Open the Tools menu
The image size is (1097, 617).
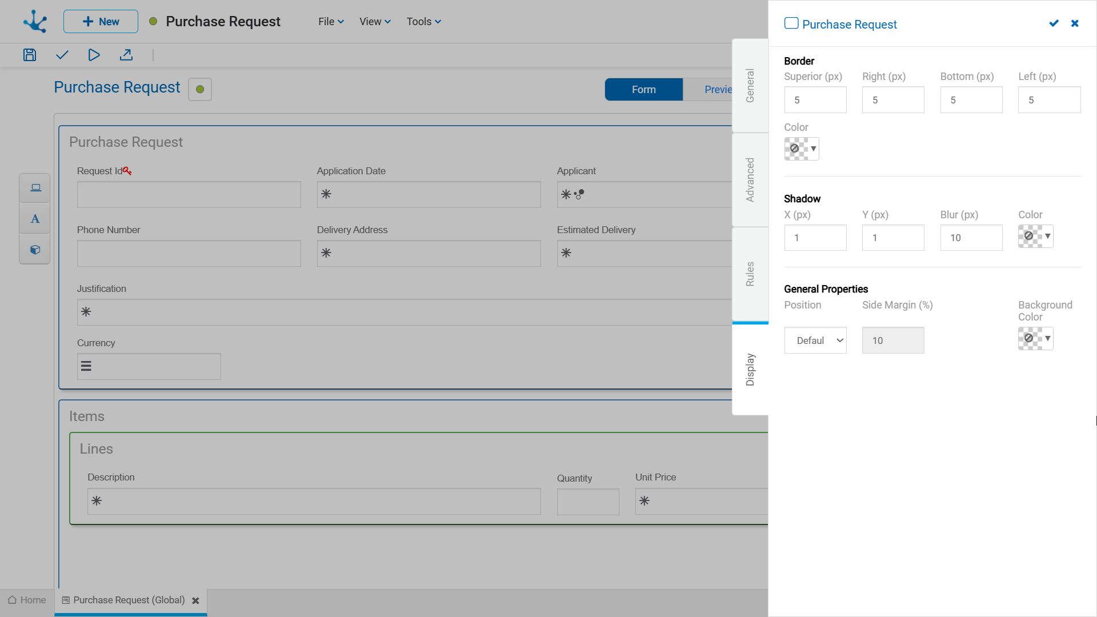423,22
